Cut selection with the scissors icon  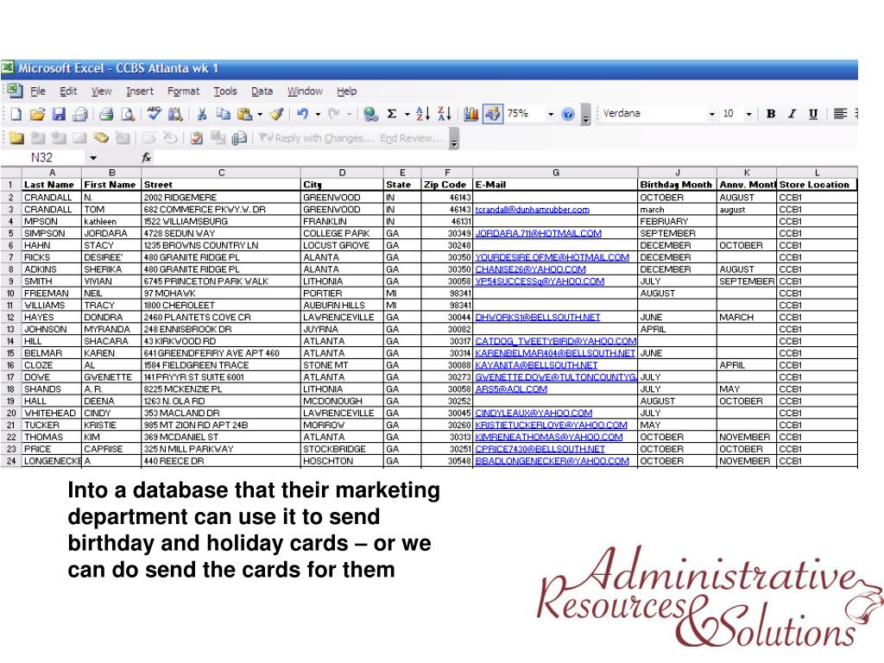point(201,115)
